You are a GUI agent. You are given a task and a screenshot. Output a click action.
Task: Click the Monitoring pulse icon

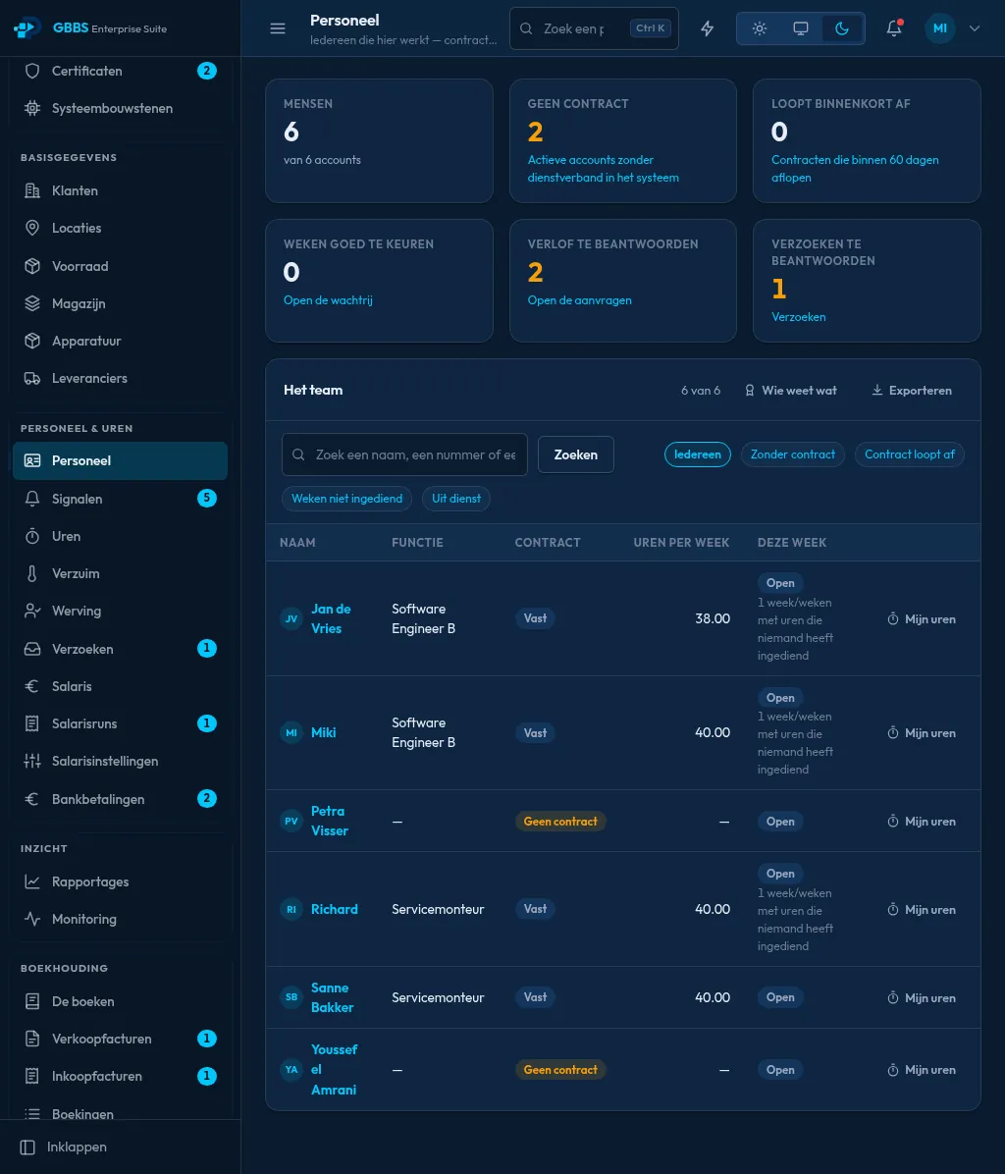(32, 919)
